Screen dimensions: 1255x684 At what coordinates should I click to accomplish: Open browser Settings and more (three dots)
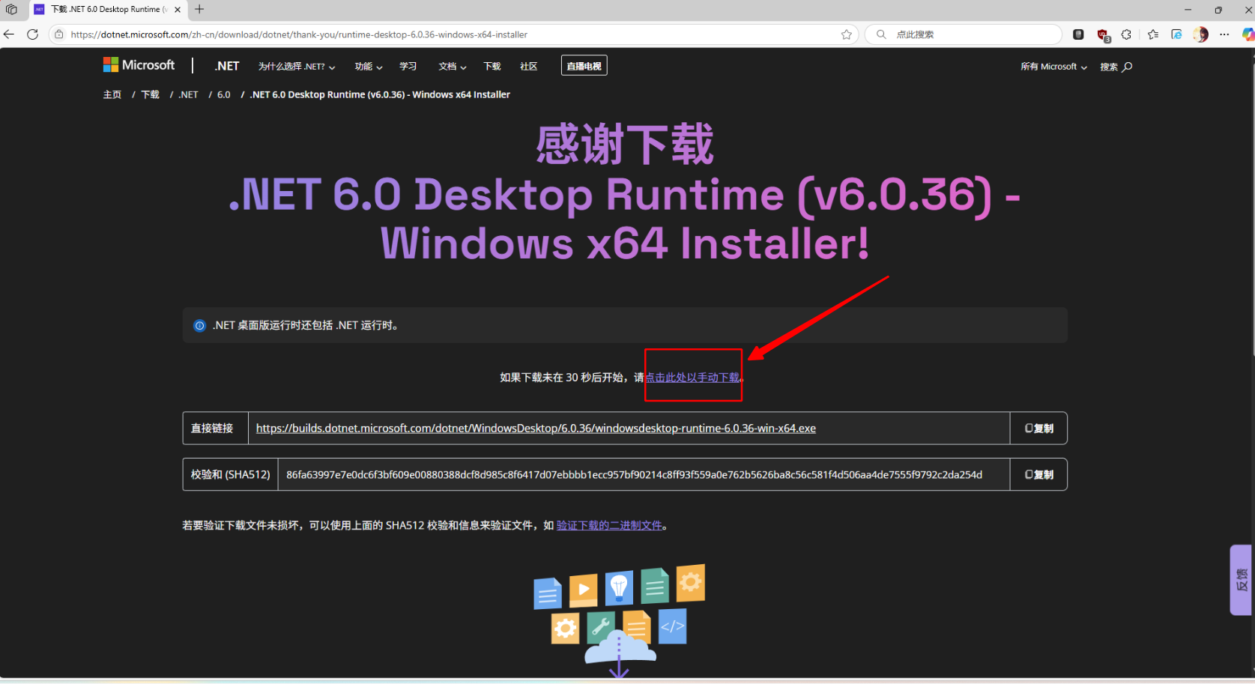[x=1224, y=34]
